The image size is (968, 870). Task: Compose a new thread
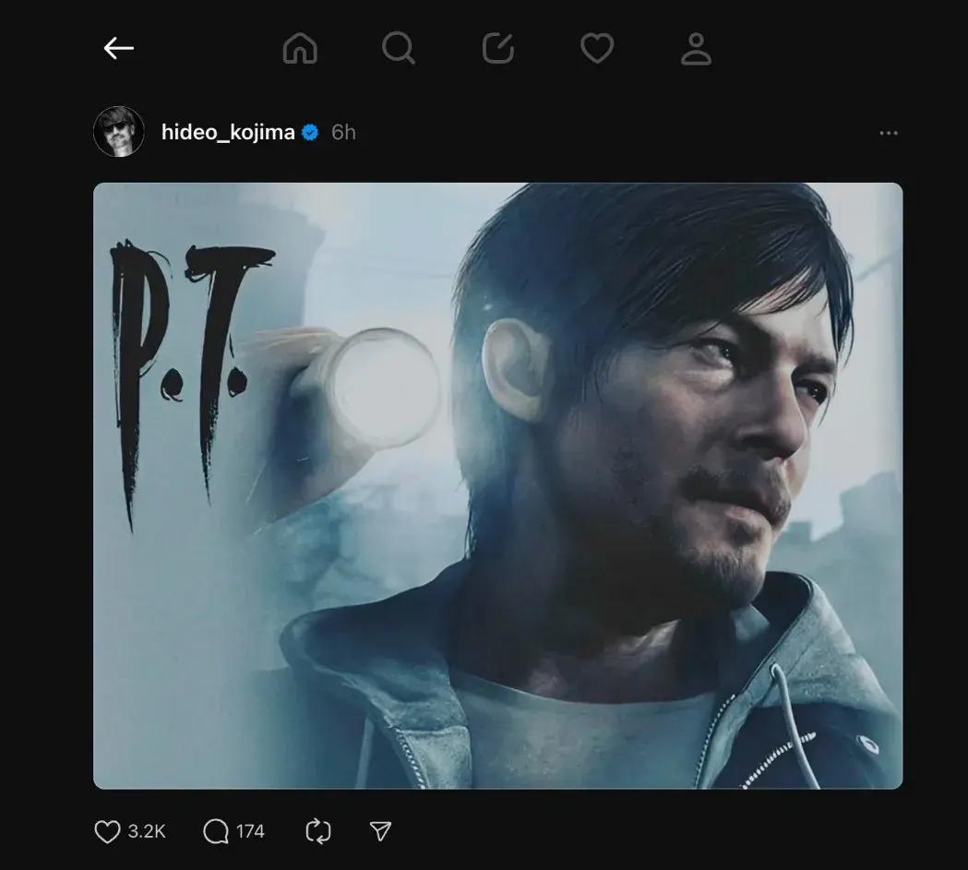pyautogui.click(x=498, y=48)
